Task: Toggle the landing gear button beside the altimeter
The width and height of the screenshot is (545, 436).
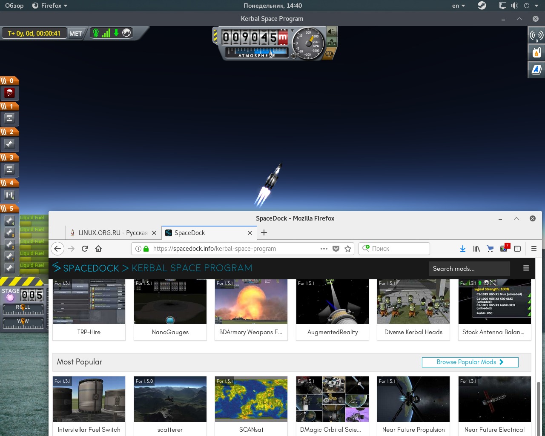Action: [x=331, y=42]
